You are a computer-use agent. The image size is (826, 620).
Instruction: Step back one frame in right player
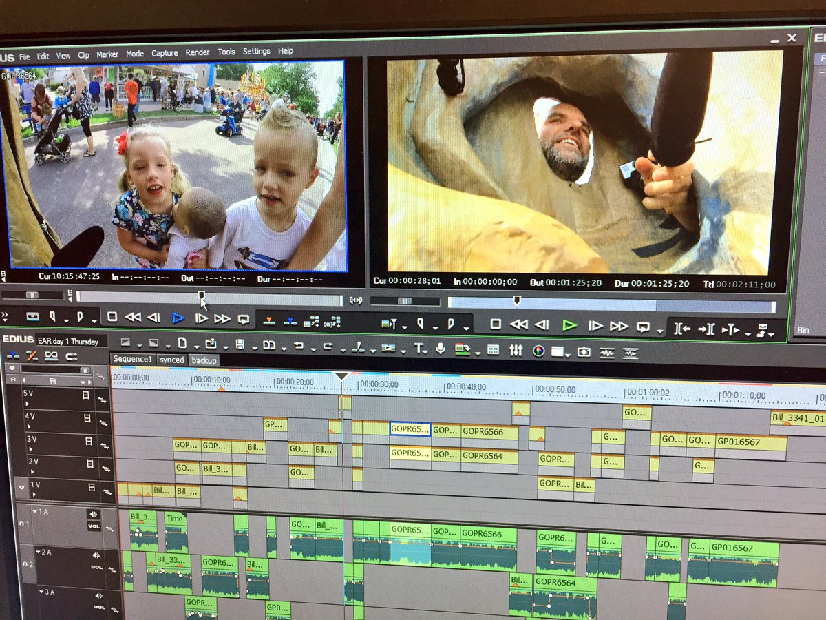[542, 324]
